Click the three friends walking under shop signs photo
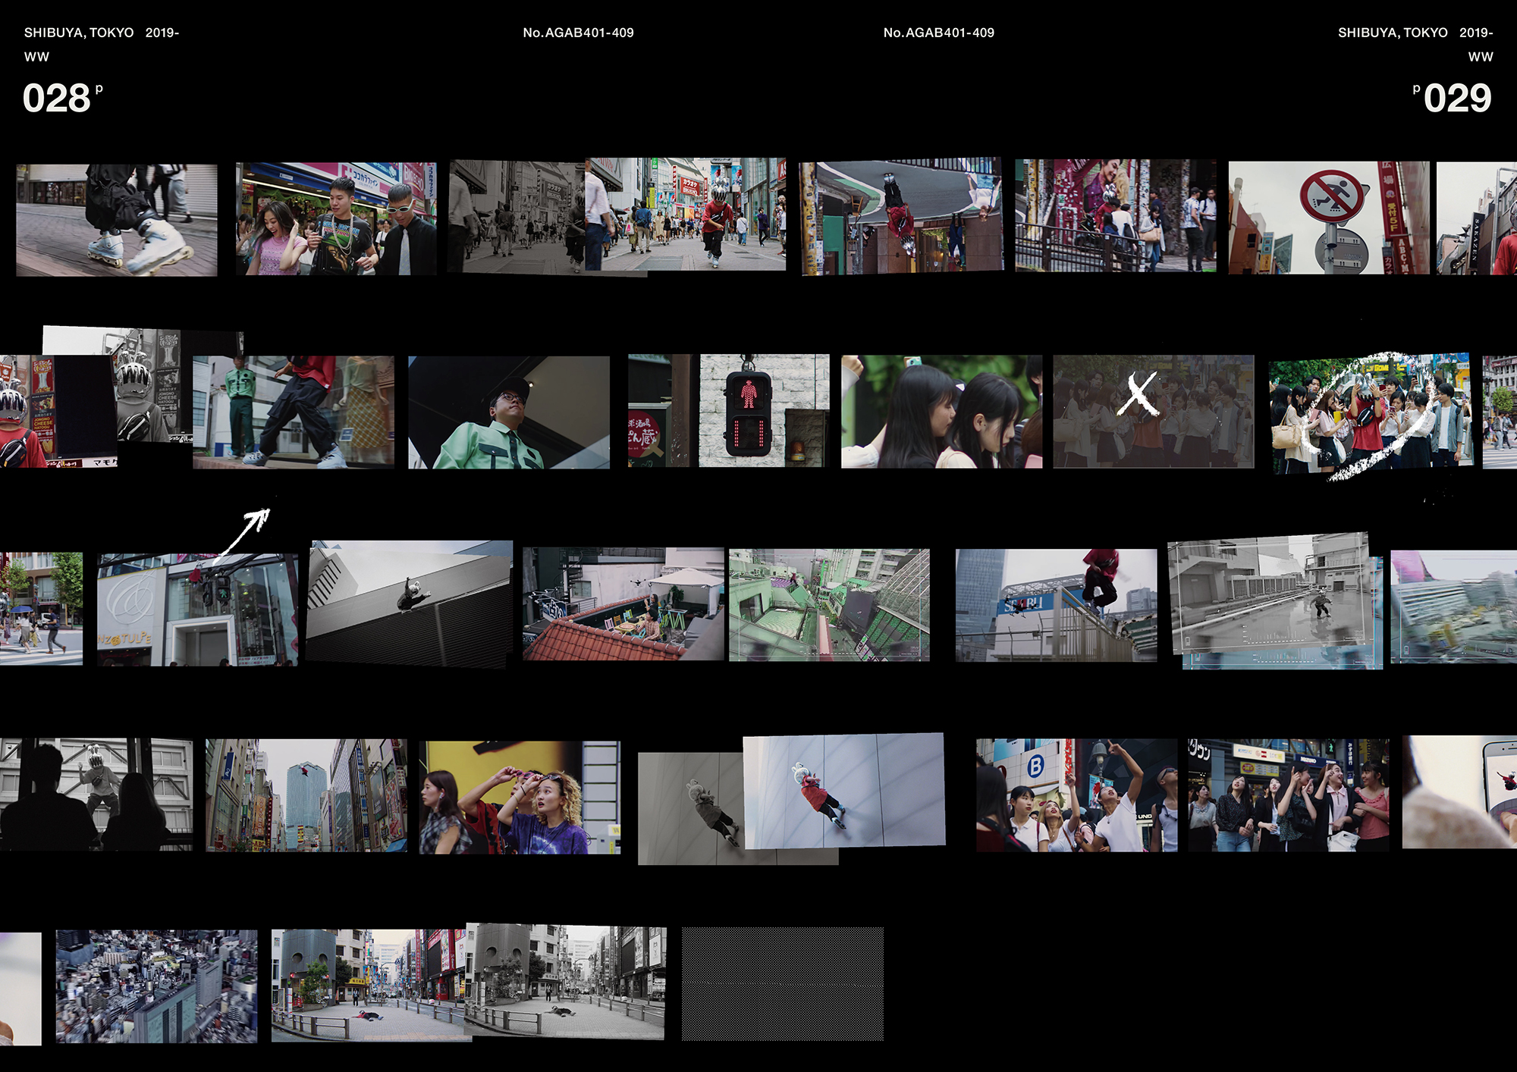 coord(336,218)
